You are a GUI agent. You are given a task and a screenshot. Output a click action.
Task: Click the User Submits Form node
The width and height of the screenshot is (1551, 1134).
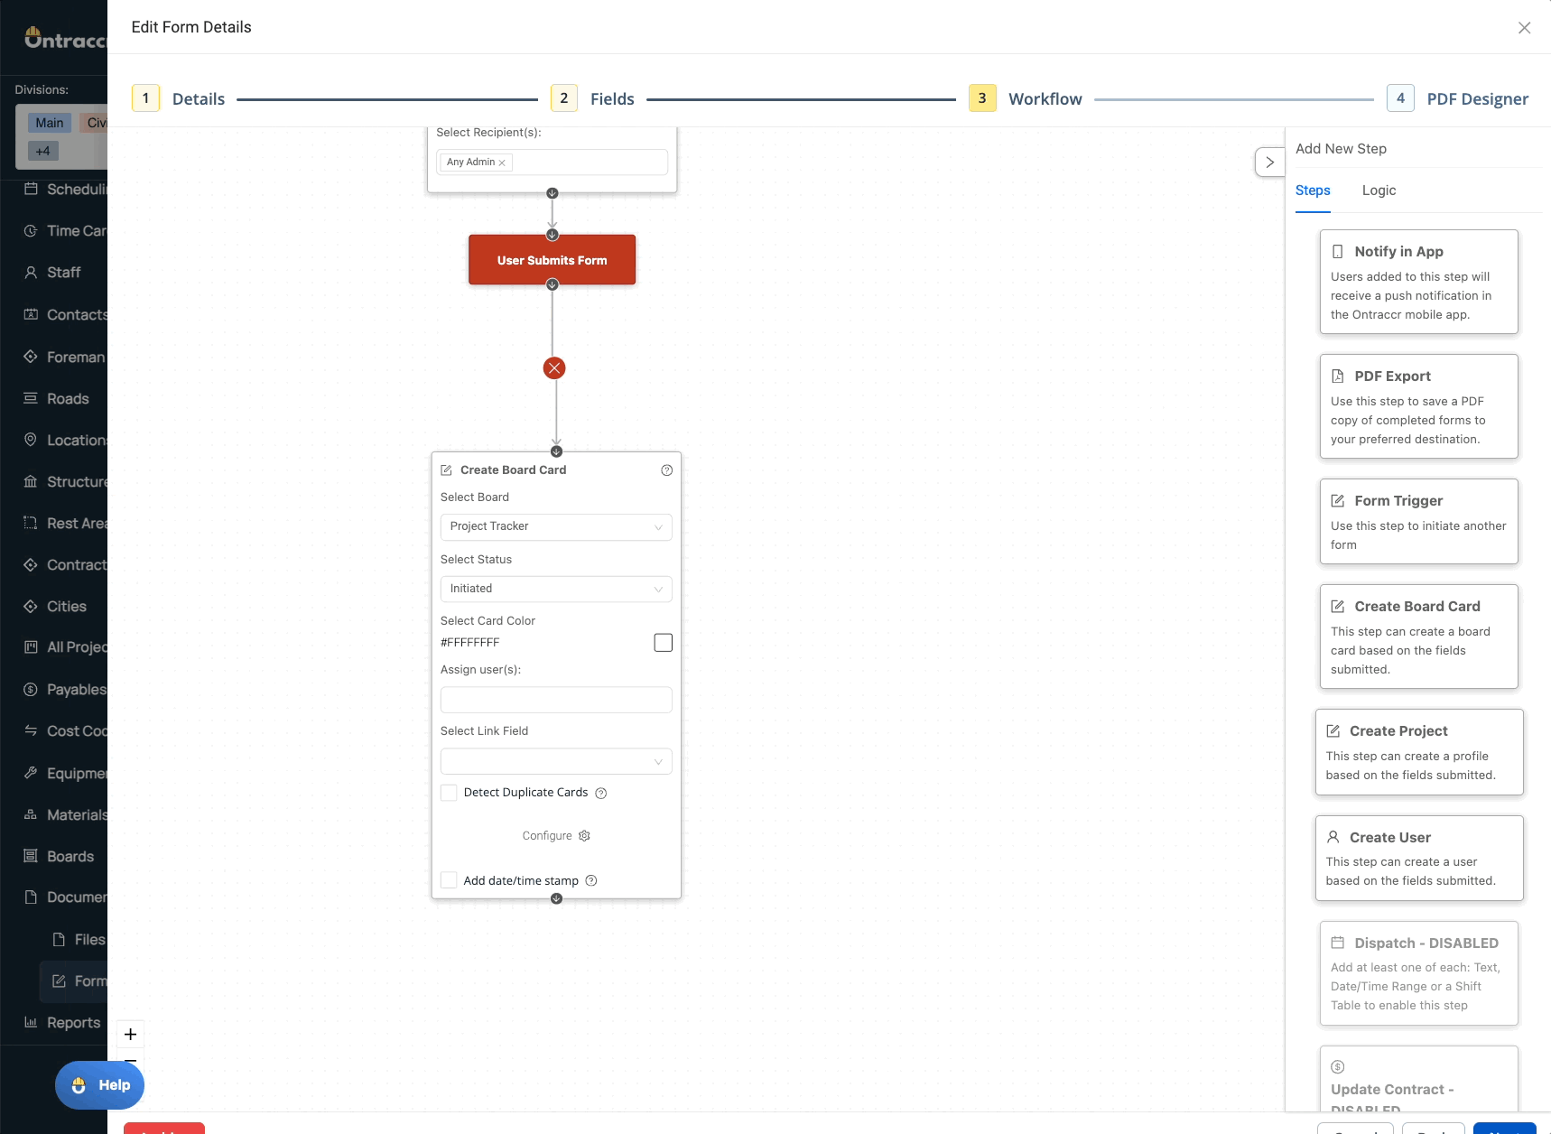tap(553, 260)
